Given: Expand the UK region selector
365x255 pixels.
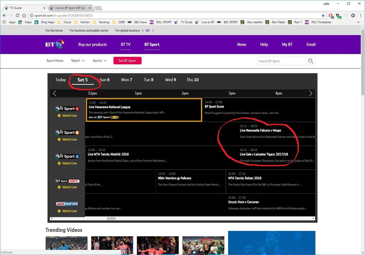Looking at the screenshot, I should point(149,30).
